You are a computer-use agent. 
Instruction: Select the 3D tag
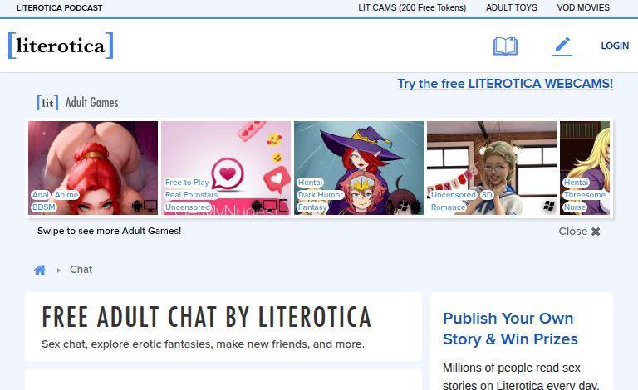[487, 195]
